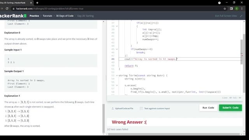
Task: Click the 'string s(str);' line
Action: tap(135, 79)
